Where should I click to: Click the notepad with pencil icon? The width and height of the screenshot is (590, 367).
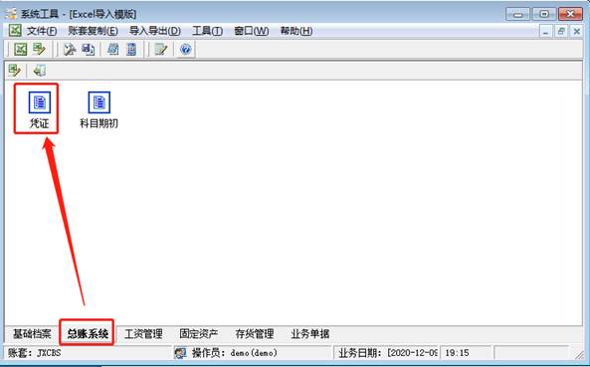point(161,50)
